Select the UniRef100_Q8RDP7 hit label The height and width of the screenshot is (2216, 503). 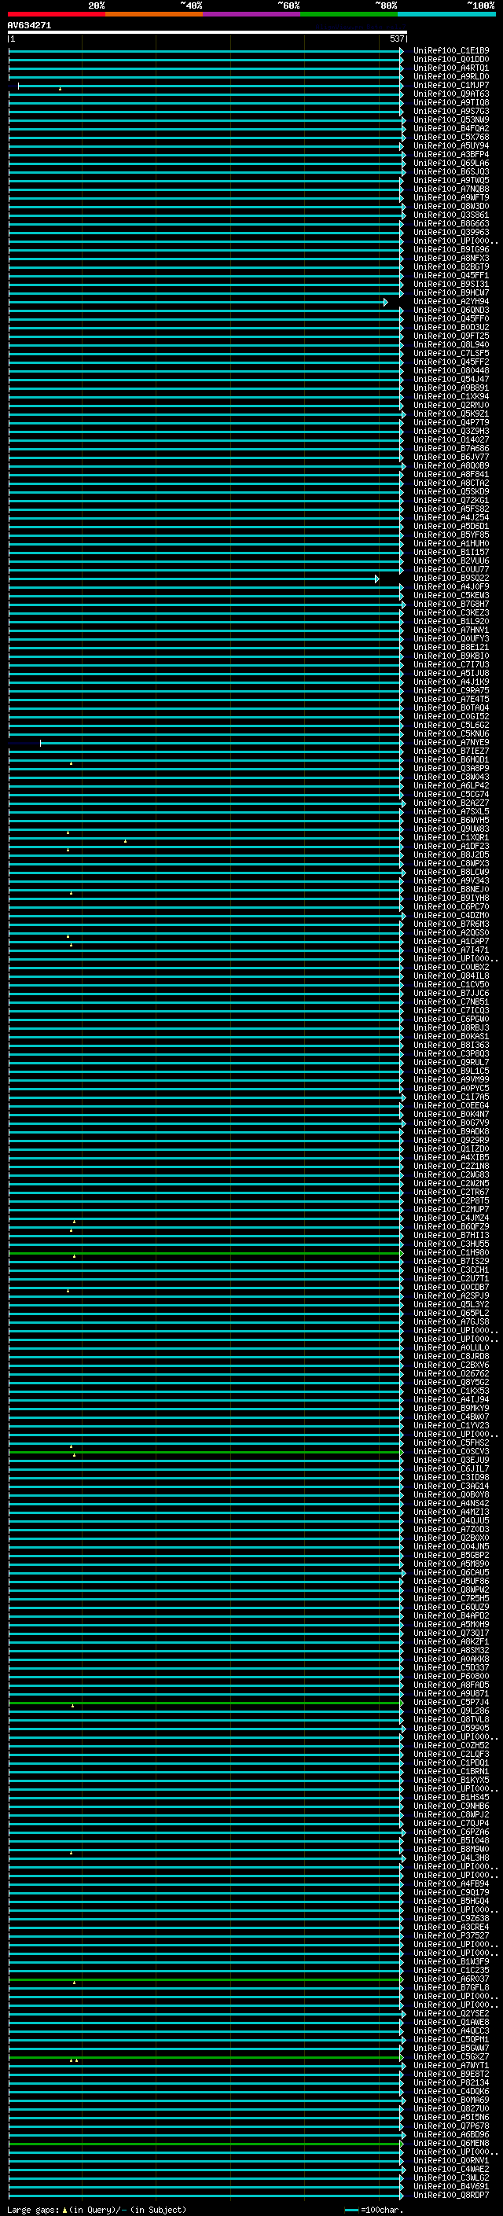[450, 2195]
